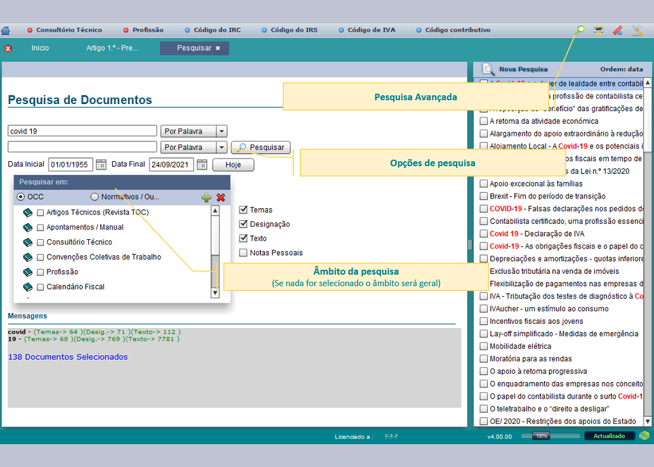Open the tools settings icon
This screenshot has width=654, height=467.
pos(637,30)
